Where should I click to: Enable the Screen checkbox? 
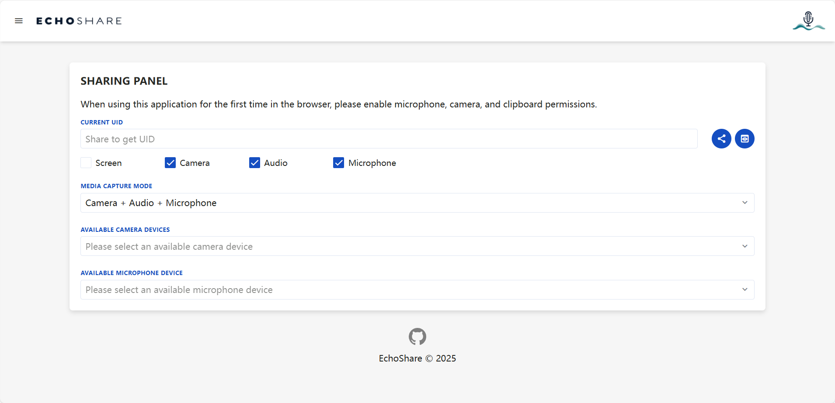click(x=86, y=163)
